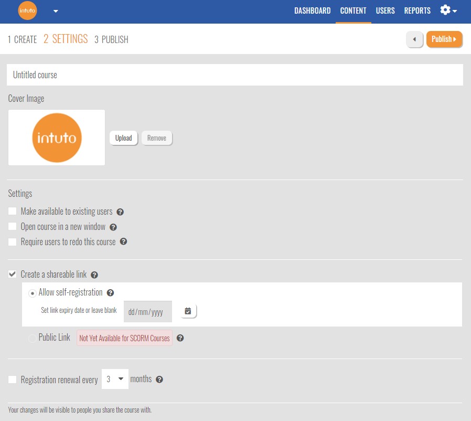Expand the dropdown arrow beside the logo

(x=56, y=11)
